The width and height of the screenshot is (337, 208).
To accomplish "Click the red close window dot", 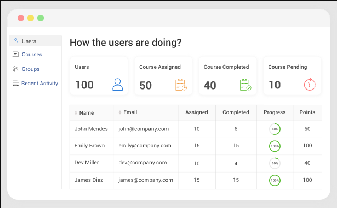I will pos(21,18).
